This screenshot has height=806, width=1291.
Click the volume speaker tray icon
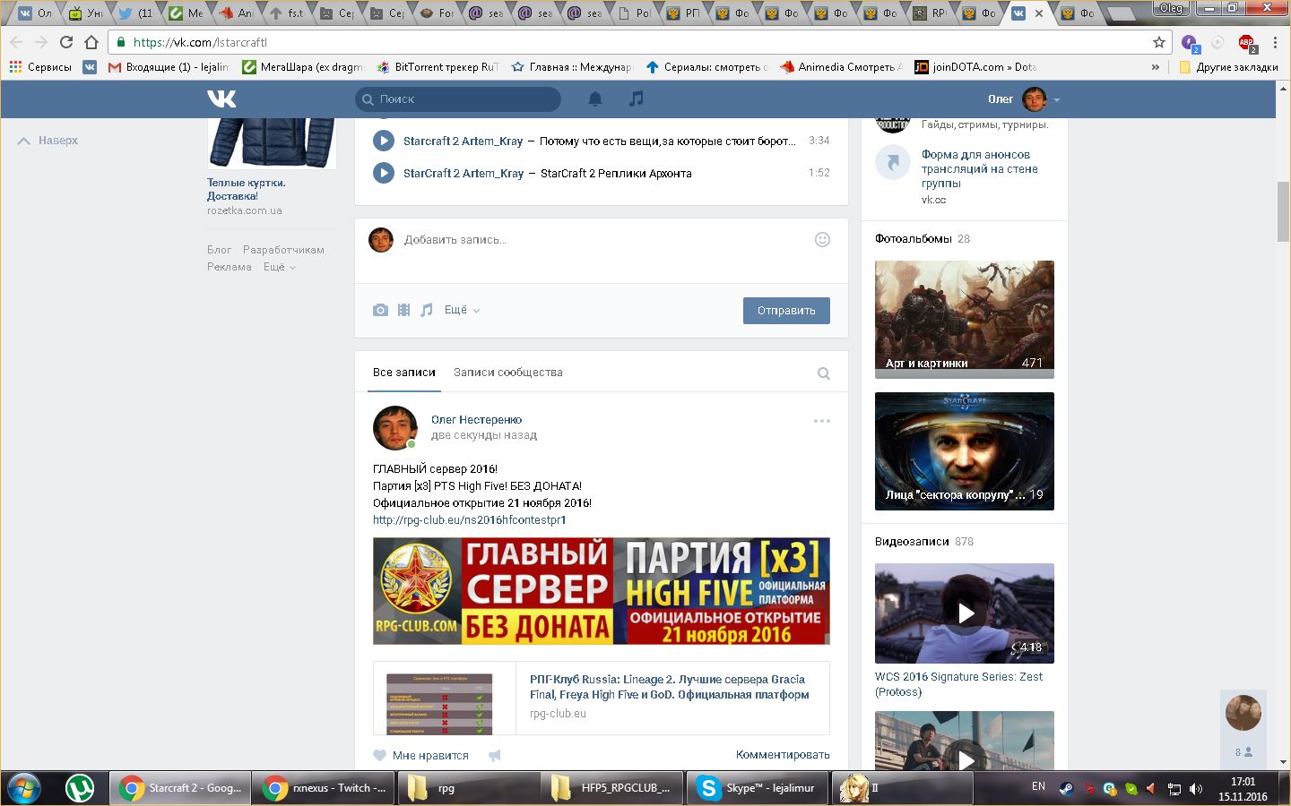point(1196,789)
